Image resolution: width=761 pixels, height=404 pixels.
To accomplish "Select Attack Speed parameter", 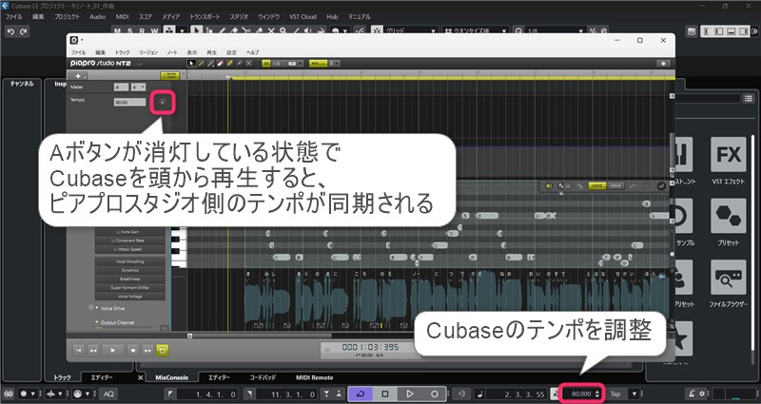I will click(x=130, y=249).
